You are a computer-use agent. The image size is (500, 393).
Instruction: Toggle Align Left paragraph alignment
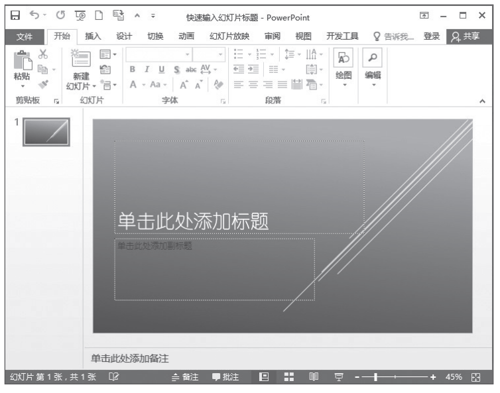pyautogui.click(x=239, y=84)
